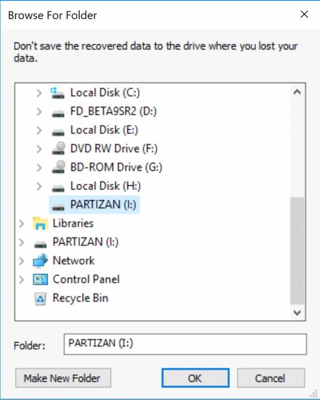
Task: Click the BD-ROM Drive (G:) icon
Action: [x=58, y=167]
